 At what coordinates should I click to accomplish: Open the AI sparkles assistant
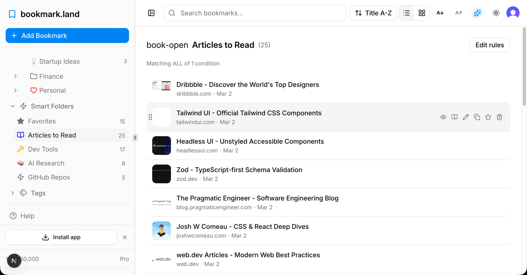(x=477, y=13)
